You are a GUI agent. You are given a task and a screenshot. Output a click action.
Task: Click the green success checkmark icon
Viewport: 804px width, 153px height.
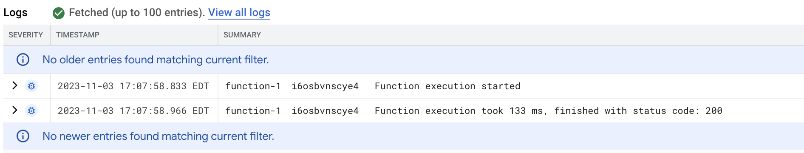pos(59,13)
